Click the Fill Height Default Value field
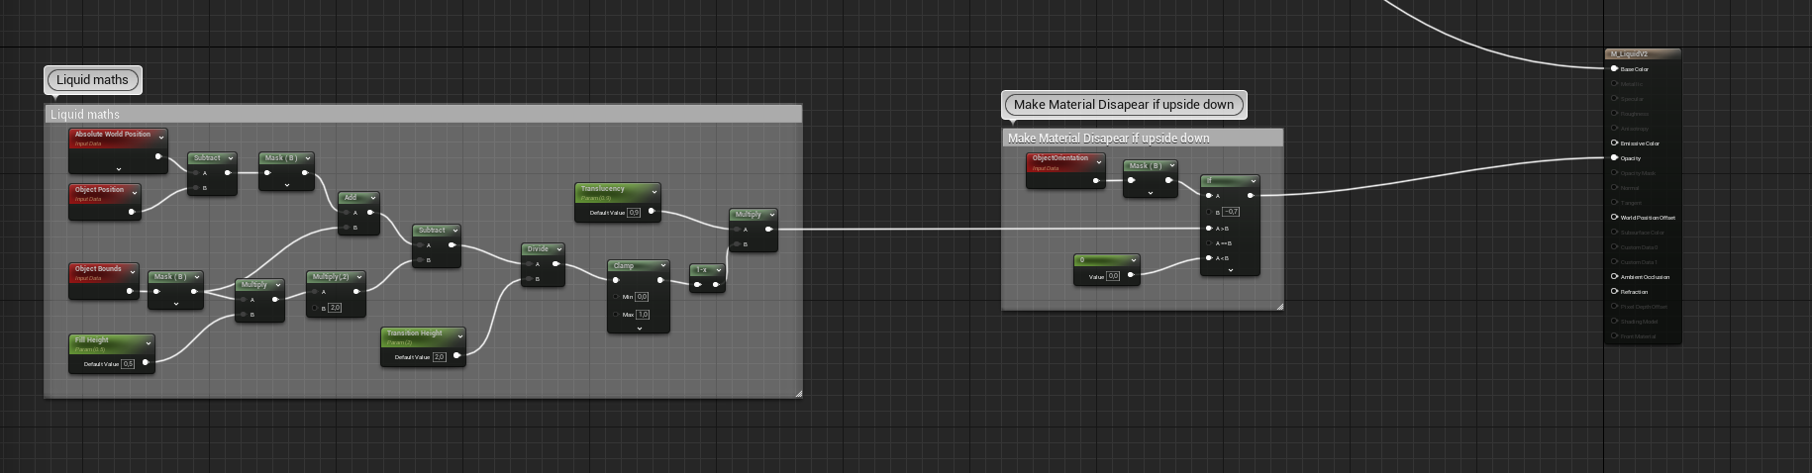The height and width of the screenshot is (473, 1812). point(128,364)
